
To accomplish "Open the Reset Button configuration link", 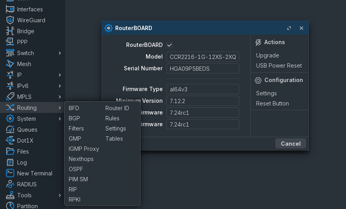I will 272,104.
